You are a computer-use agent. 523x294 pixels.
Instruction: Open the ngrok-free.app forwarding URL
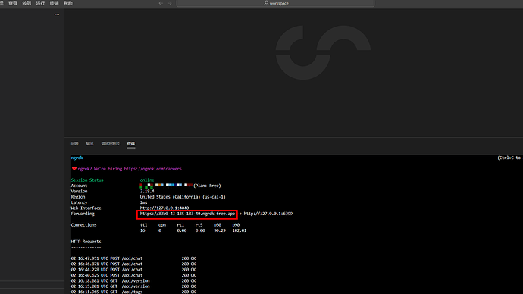click(x=187, y=214)
